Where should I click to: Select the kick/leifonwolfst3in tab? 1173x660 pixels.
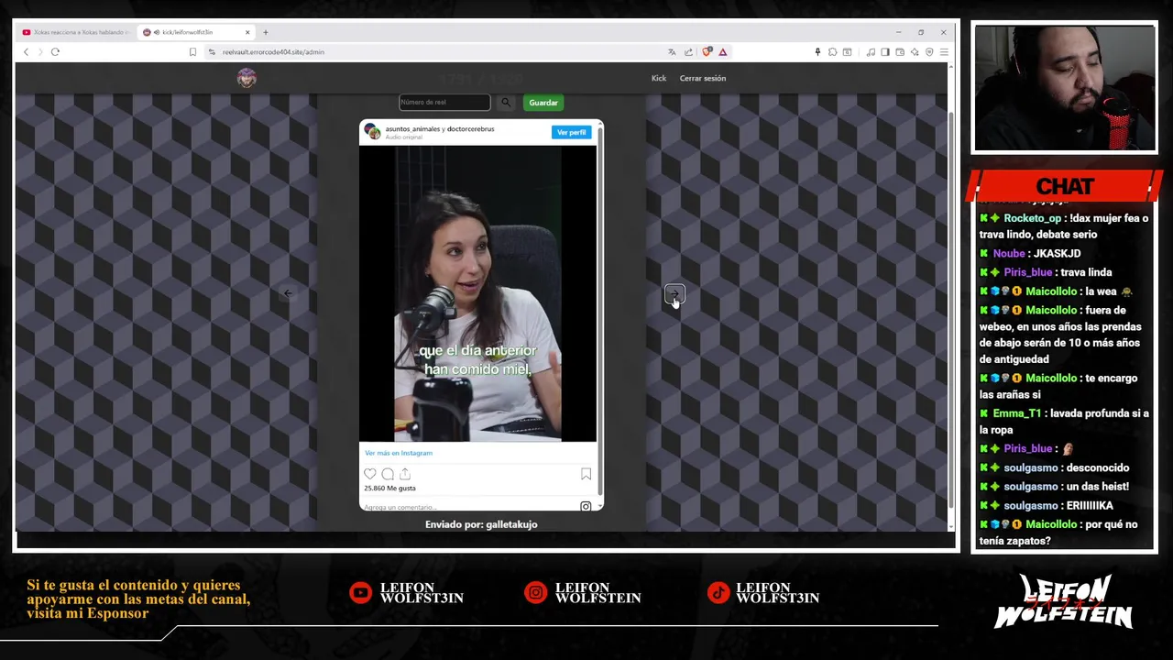tap(188, 32)
